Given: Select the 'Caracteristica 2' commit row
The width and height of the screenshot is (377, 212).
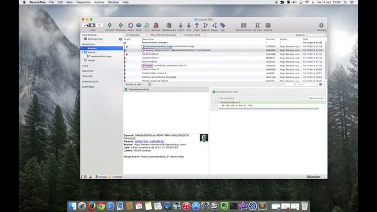Looking at the screenshot, I should (224, 54).
